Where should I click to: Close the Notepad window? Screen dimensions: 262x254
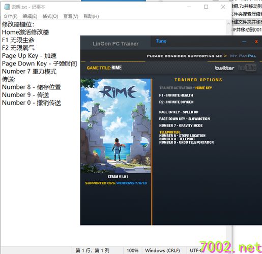[x=223, y=7]
